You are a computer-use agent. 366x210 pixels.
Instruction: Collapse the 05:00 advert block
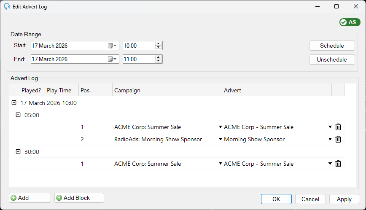coord(18,115)
